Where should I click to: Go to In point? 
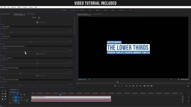pos(127,86)
